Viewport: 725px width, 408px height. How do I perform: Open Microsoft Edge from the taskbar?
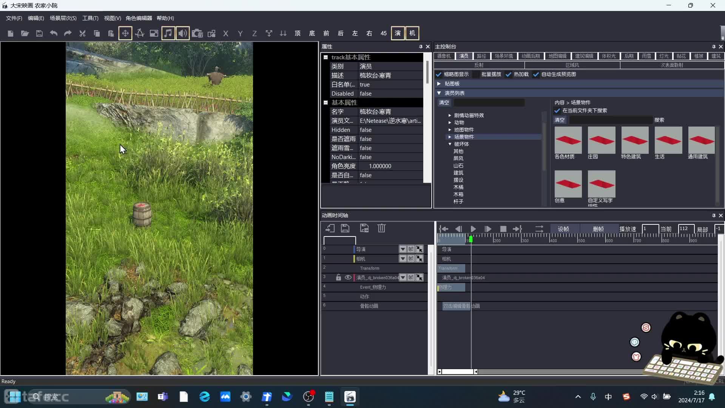point(205,397)
